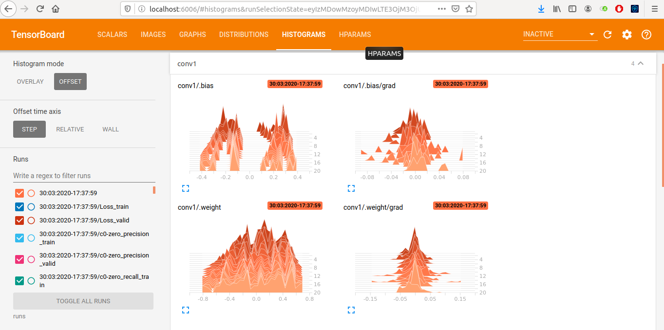Set histogram mode to OVERLAY
The image size is (664, 330).
30,81
